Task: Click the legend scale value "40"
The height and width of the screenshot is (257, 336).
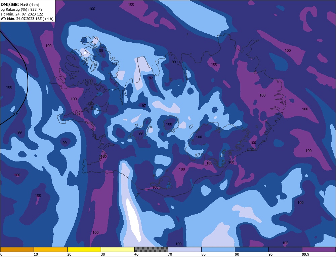Action: (x=136, y=254)
